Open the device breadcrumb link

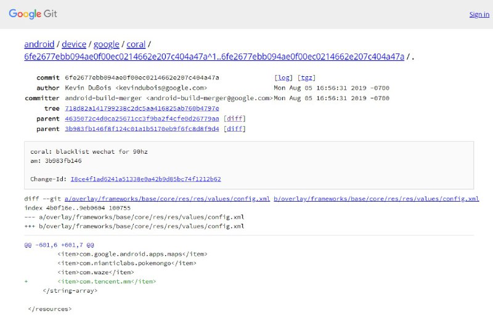click(x=74, y=44)
